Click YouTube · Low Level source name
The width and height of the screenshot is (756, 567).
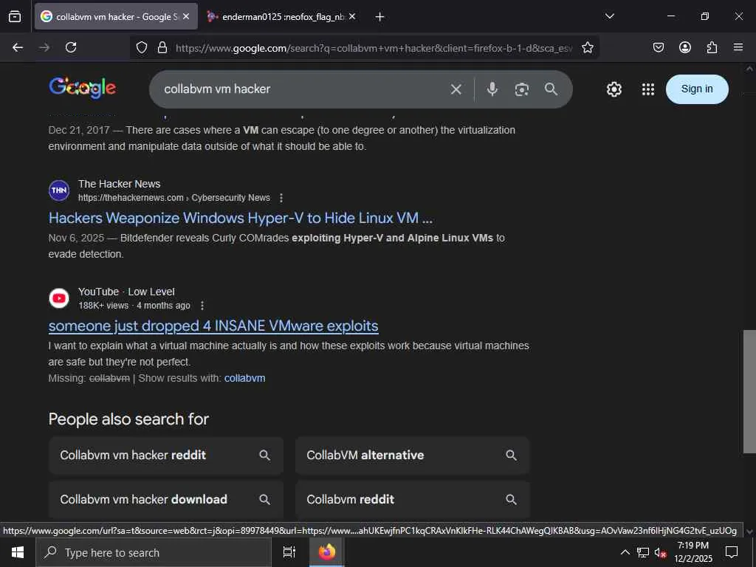click(x=126, y=292)
